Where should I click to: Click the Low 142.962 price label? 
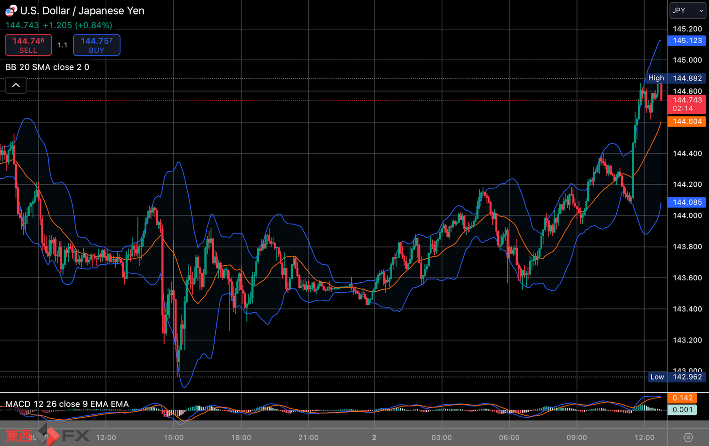pos(677,377)
